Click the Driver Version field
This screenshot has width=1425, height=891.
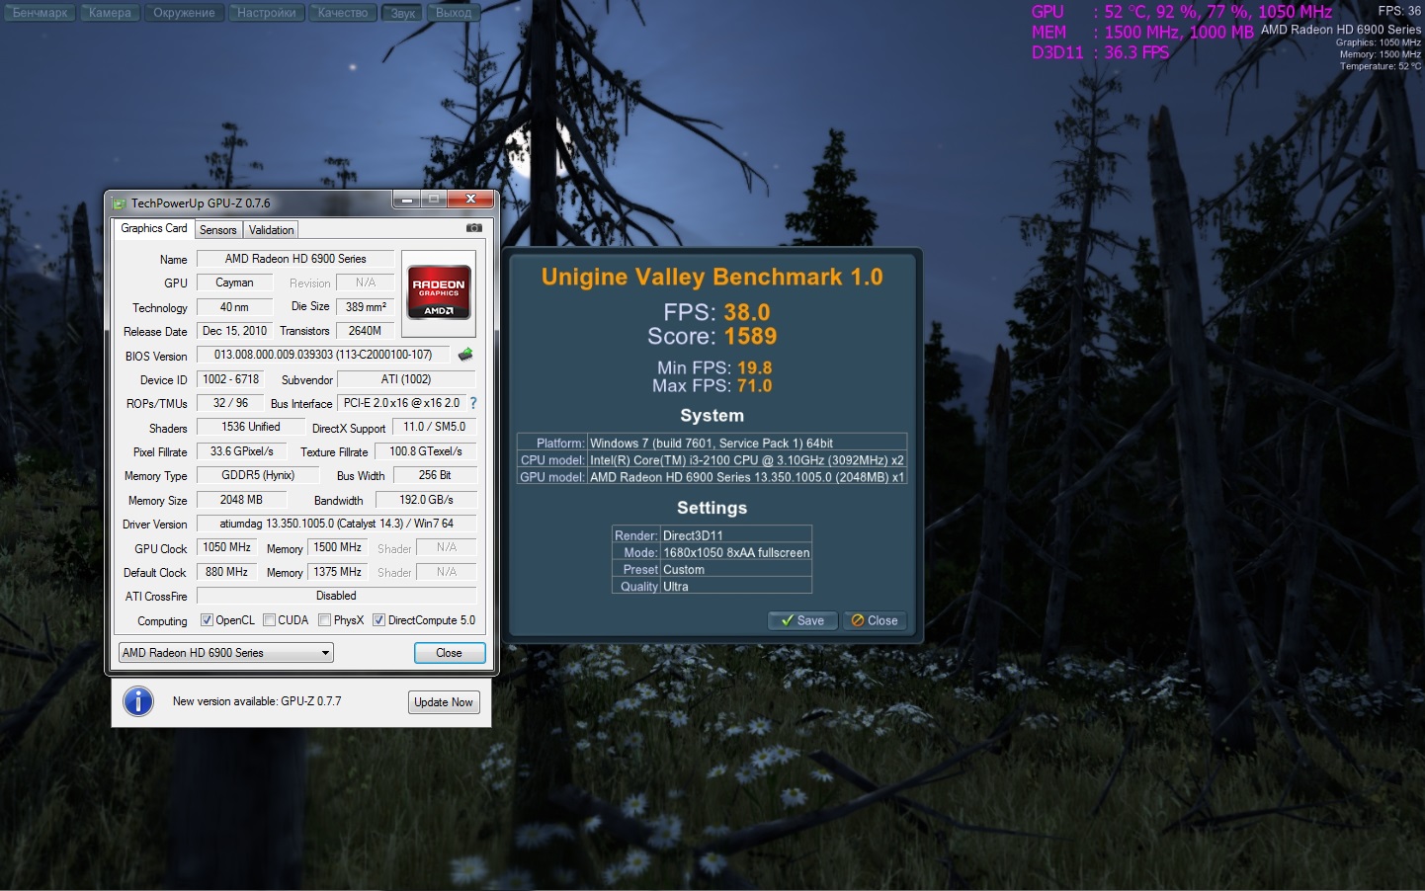click(x=336, y=524)
